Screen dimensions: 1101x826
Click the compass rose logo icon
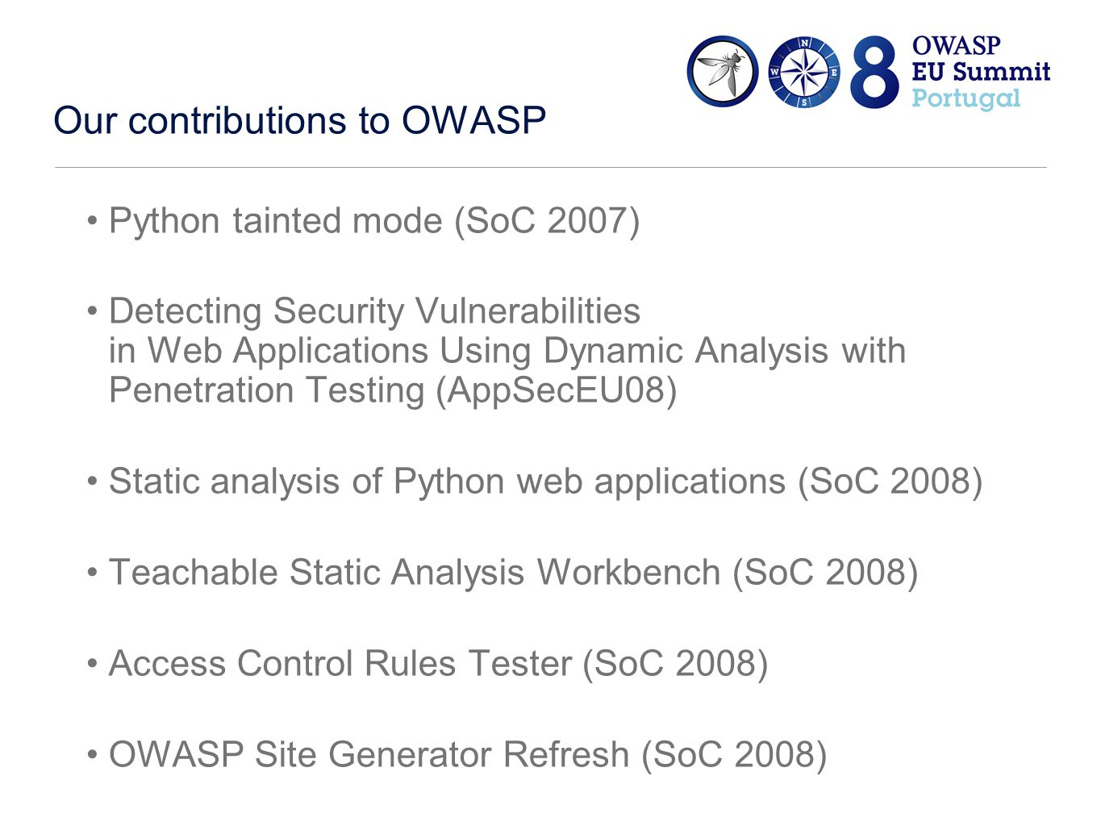(x=803, y=72)
